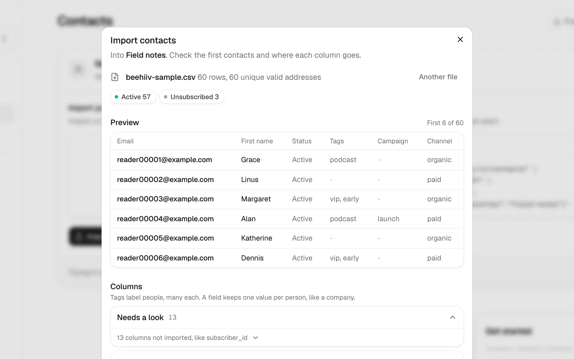Expand 13 columns not imported list
The image size is (574, 359).
(x=188, y=338)
